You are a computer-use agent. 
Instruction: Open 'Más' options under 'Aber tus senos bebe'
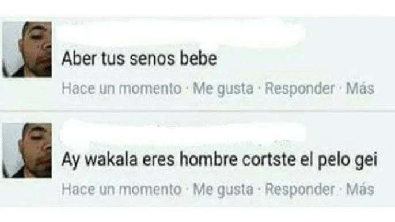tap(360, 89)
